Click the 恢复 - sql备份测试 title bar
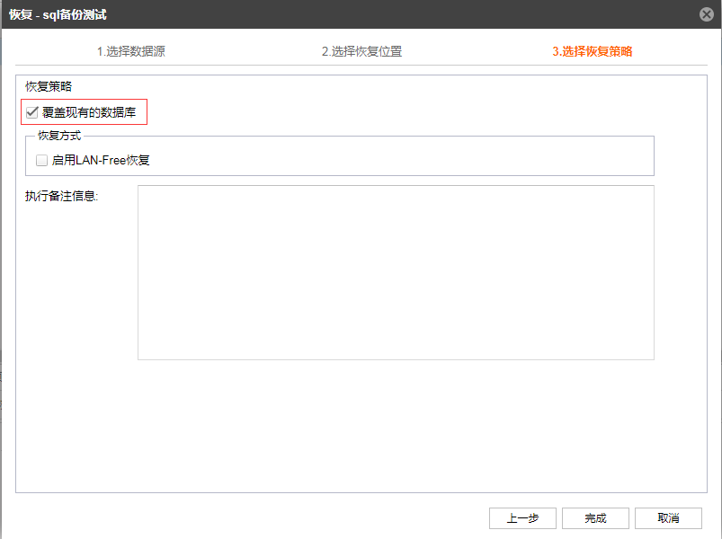722x539 pixels. coord(58,14)
